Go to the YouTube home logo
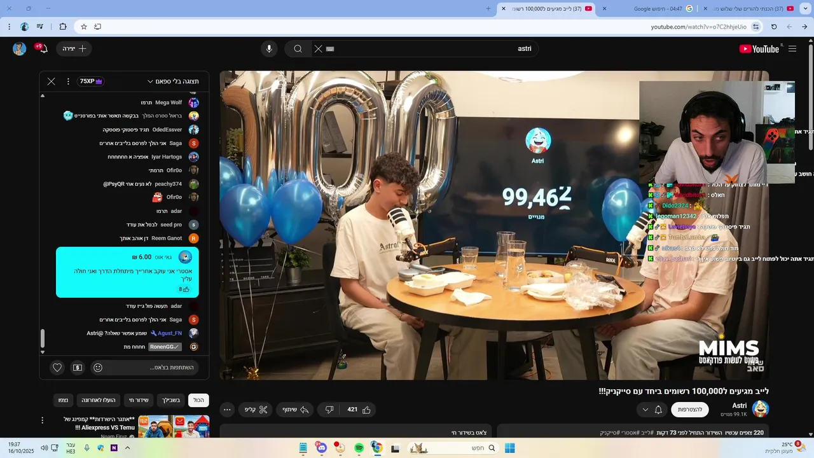The image size is (814, 458). pos(759,49)
